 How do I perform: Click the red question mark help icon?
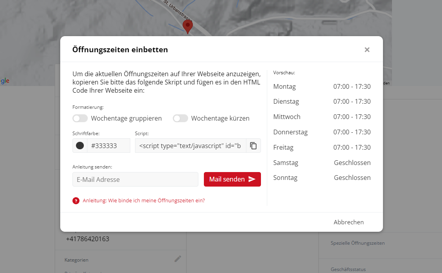tap(76, 201)
